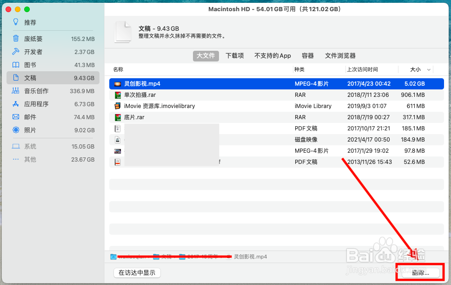Viewport: 451px width, 285px height.
Task: Open the 音乐创作 category
Action: click(33, 91)
